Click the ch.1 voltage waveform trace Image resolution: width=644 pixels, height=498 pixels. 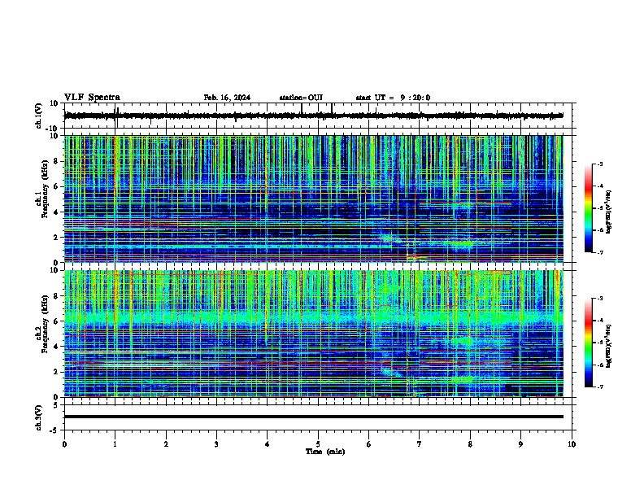tap(314, 116)
